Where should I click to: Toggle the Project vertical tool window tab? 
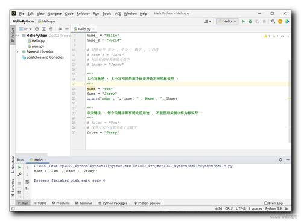(13, 35)
